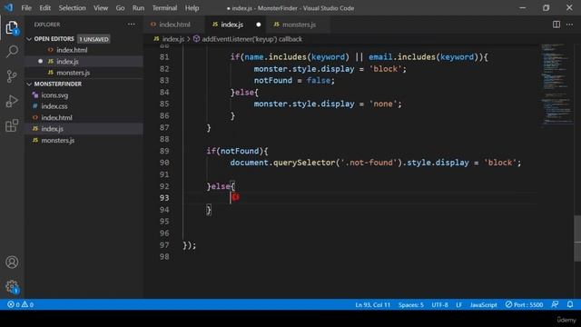
Task: Open the Search view icon
Action: 12,52
